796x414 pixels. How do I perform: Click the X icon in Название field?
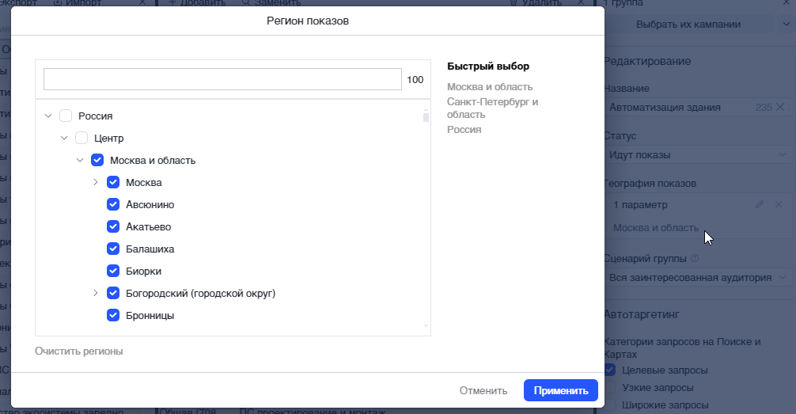[x=780, y=107]
